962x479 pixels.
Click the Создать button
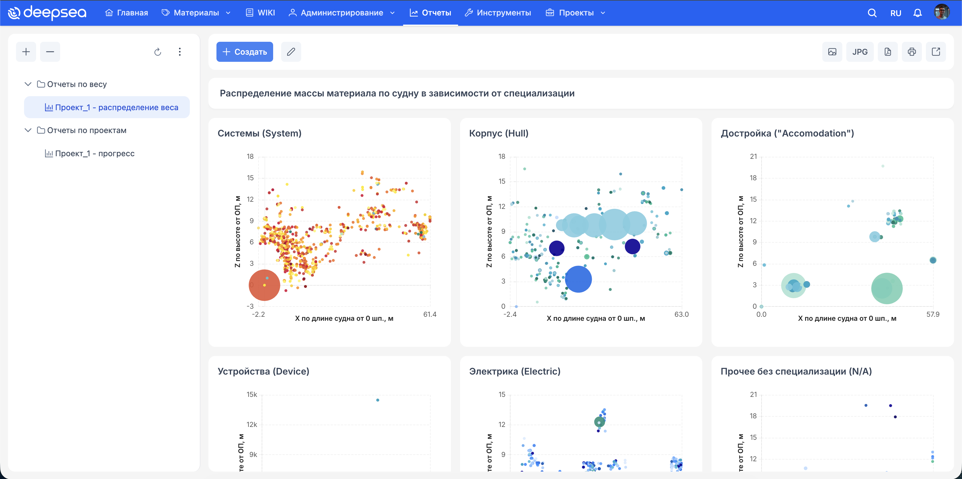tap(245, 52)
